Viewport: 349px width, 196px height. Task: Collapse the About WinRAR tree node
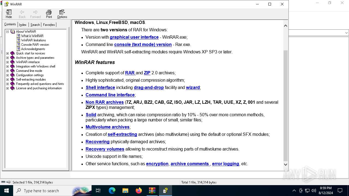[x=8, y=32]
